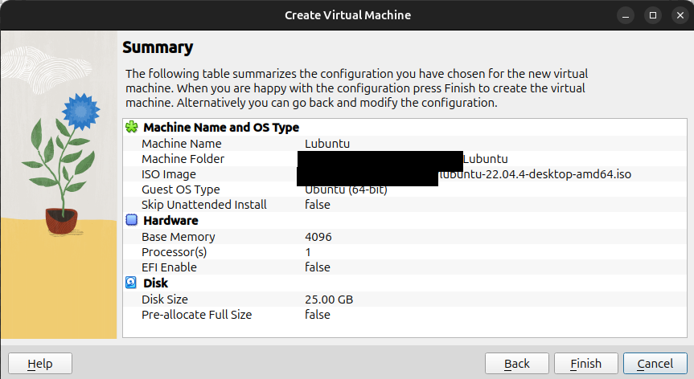Image resolution: width=694 pixels, height=379 pixels.
Task: Click the green Machine Name and OS Type icon
Action: pos(132,128)
